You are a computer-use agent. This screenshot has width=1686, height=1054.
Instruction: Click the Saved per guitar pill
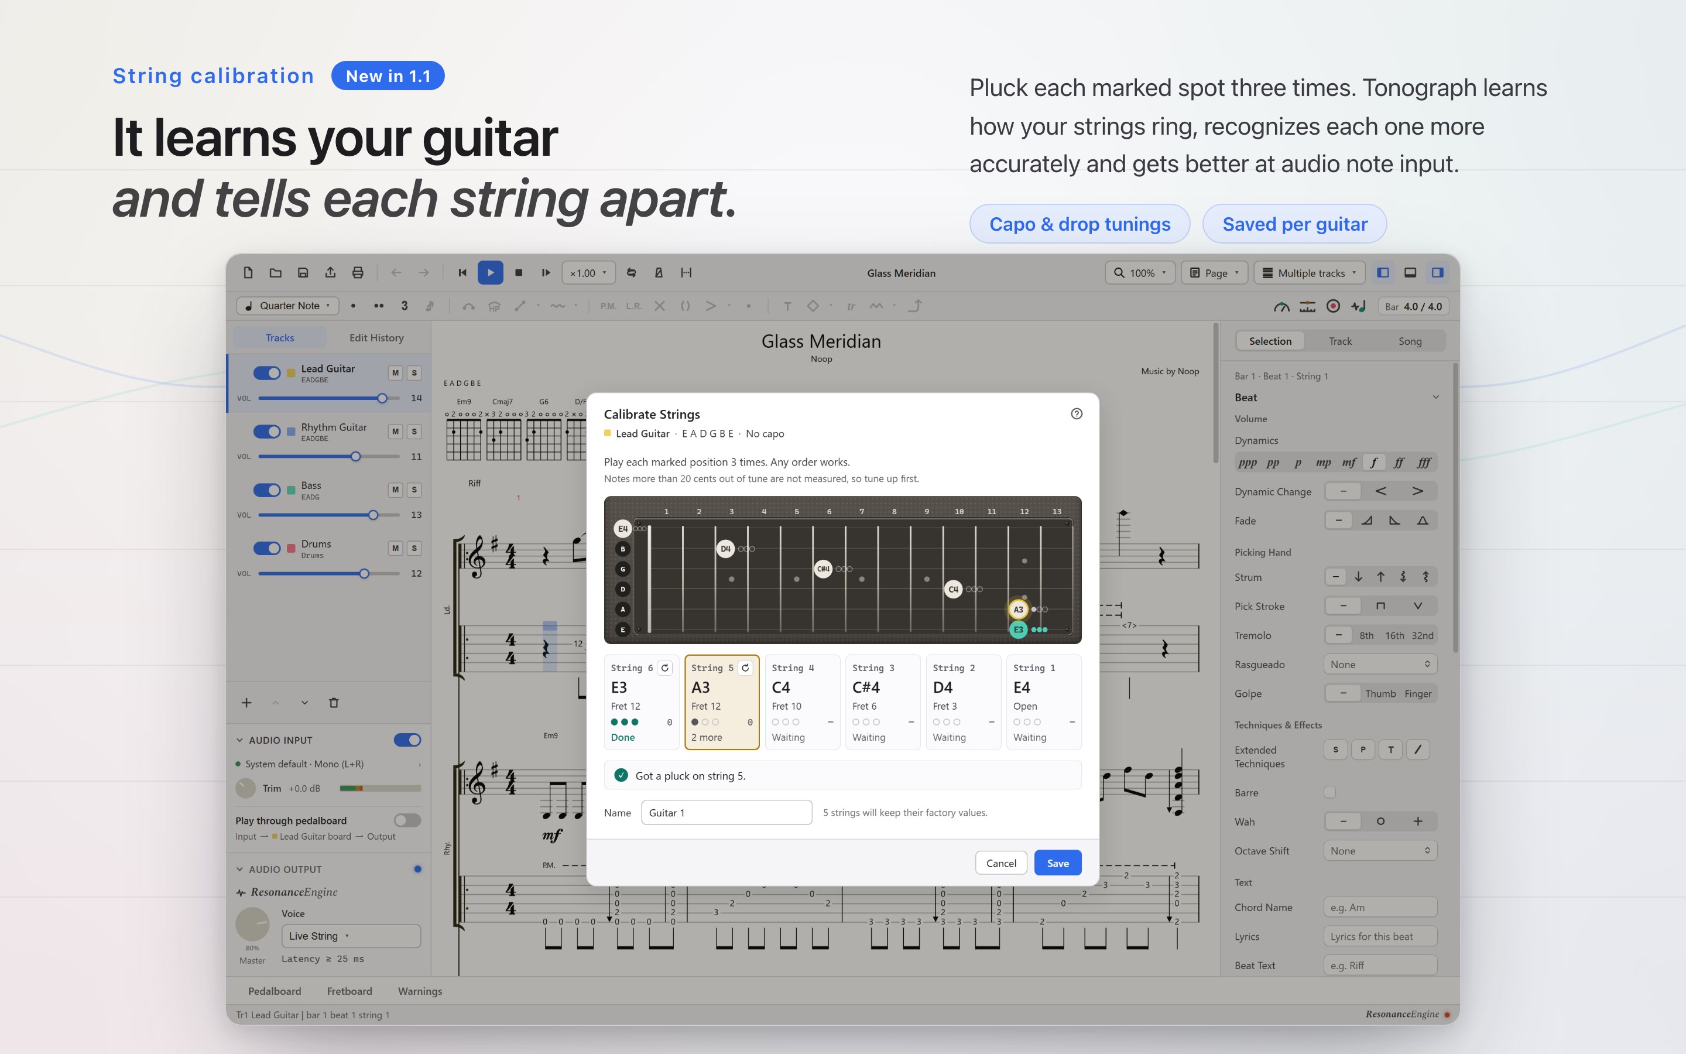point(1294,224)
